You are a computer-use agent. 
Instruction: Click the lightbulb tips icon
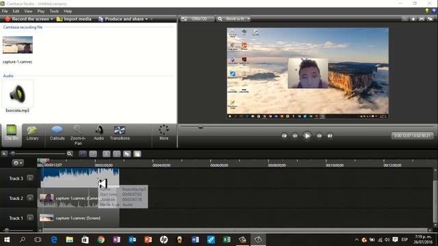(x=427, y=11)
